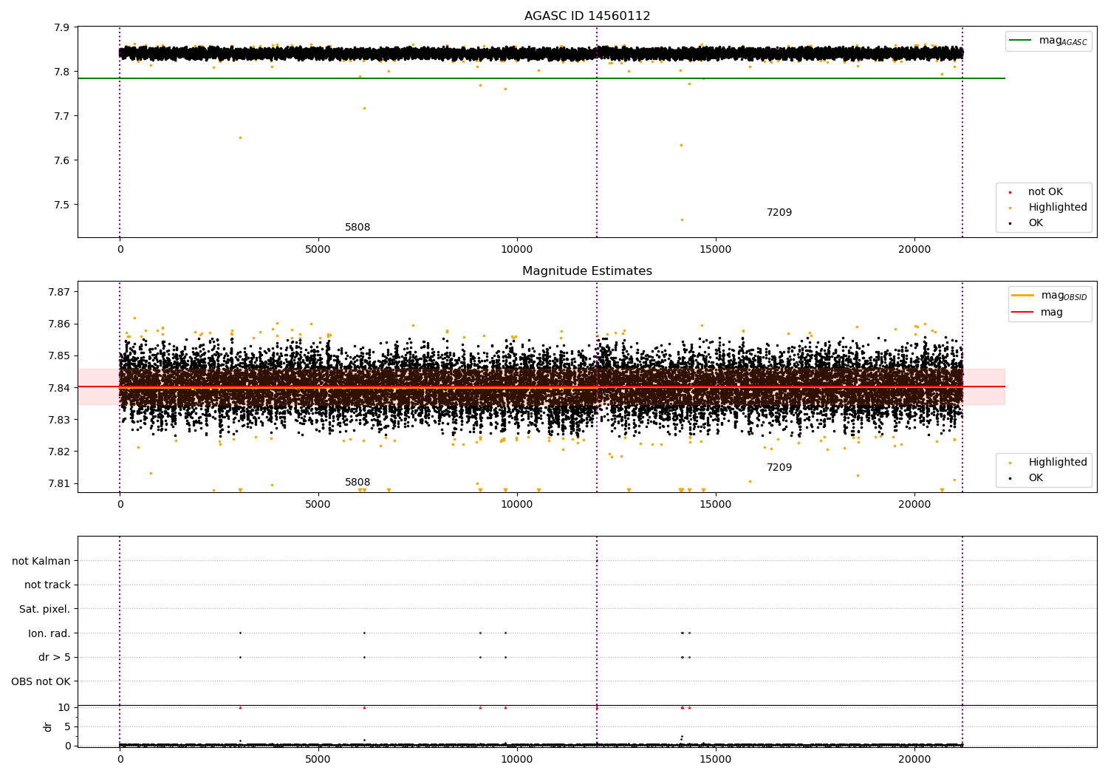Click the 7.82 y-tick label in middle plot
Image resolution: width=1108 pixels, height=776 pixels.
59,452
